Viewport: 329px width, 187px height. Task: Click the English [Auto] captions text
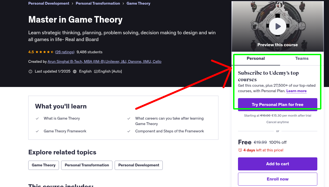110,71
